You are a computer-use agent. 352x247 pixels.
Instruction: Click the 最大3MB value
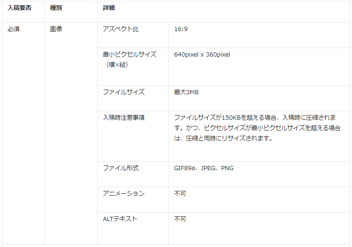pyautogui.click(x=186, y=92)
